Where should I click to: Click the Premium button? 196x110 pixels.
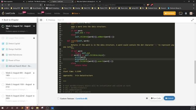(169, 13)
